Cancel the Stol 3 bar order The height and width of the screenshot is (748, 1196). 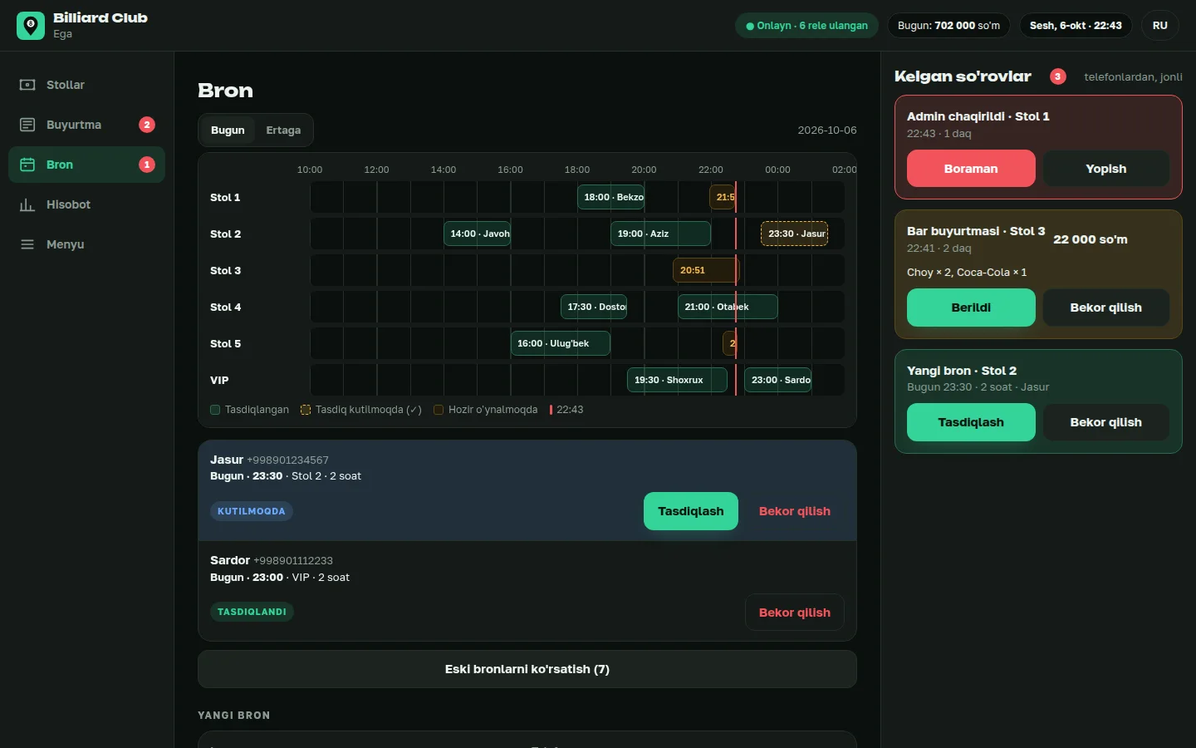1106,308
